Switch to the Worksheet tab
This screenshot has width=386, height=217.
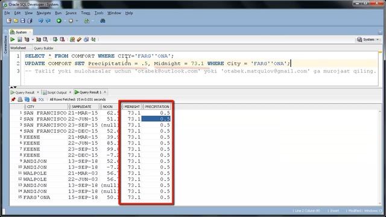coord(18,48)
